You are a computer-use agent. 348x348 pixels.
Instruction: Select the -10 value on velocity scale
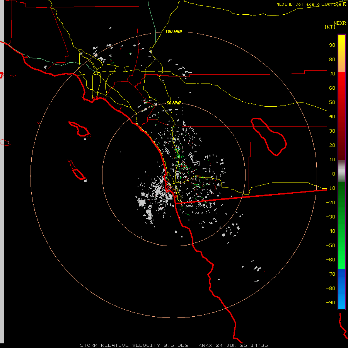(x=331, y=188)
